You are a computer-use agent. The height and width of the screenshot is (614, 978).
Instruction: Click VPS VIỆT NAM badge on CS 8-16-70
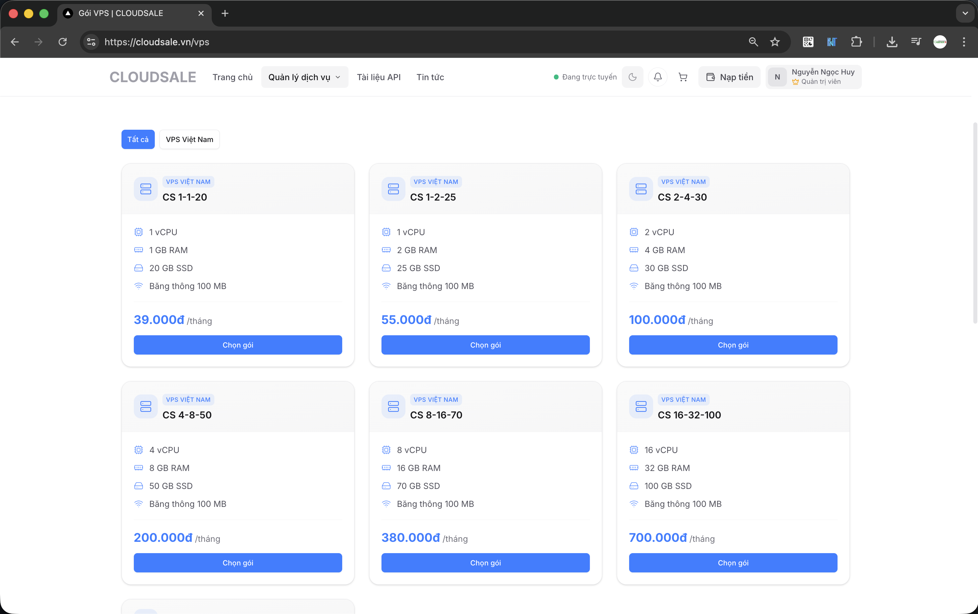436,400
